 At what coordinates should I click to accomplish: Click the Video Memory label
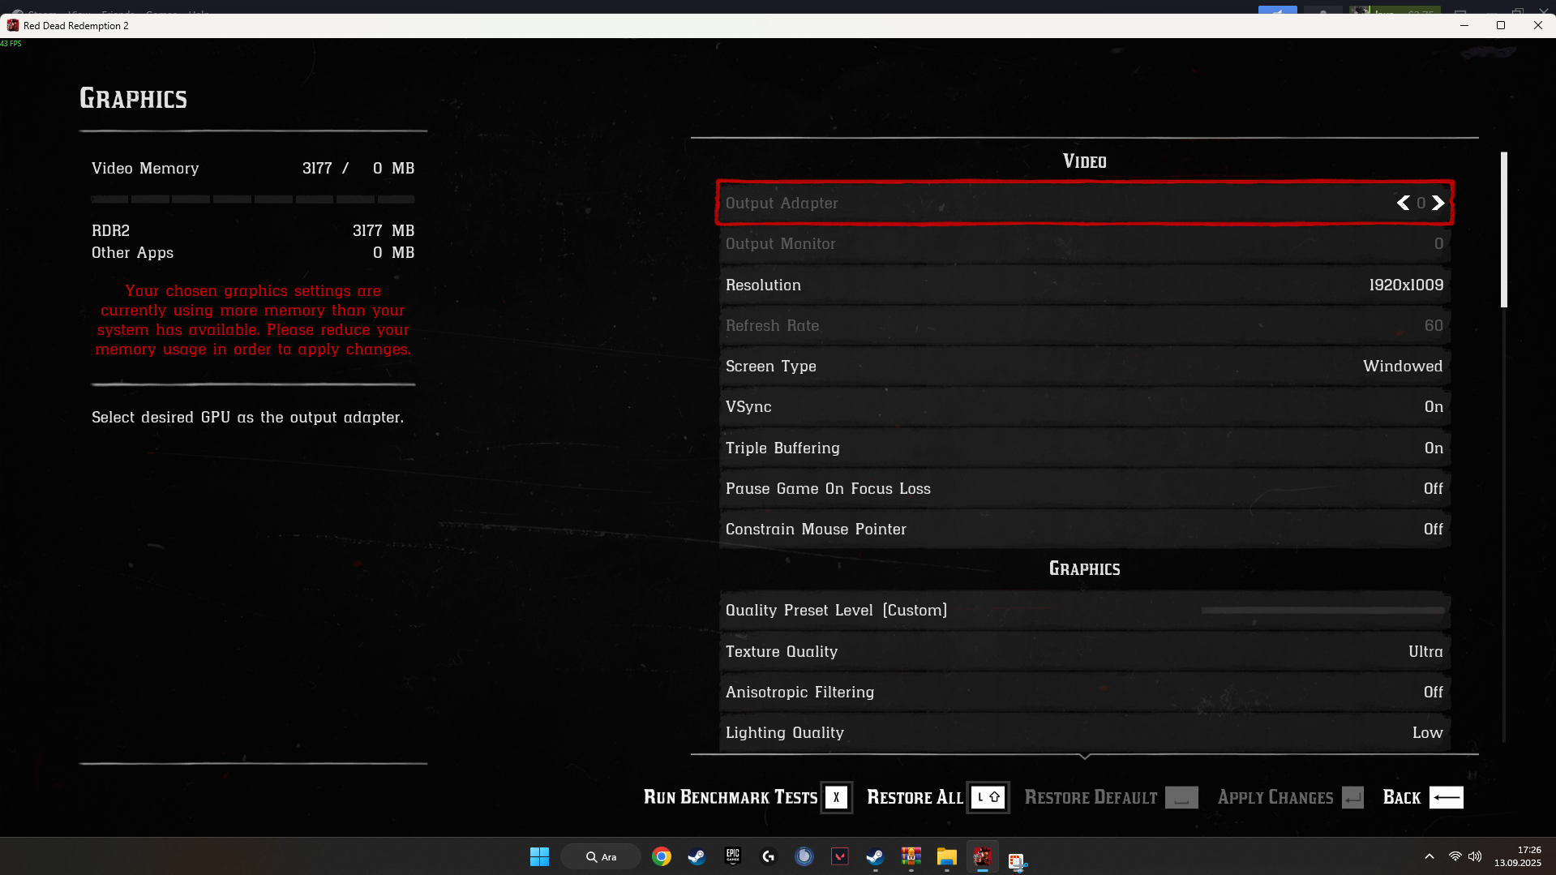tap(145, 169)
